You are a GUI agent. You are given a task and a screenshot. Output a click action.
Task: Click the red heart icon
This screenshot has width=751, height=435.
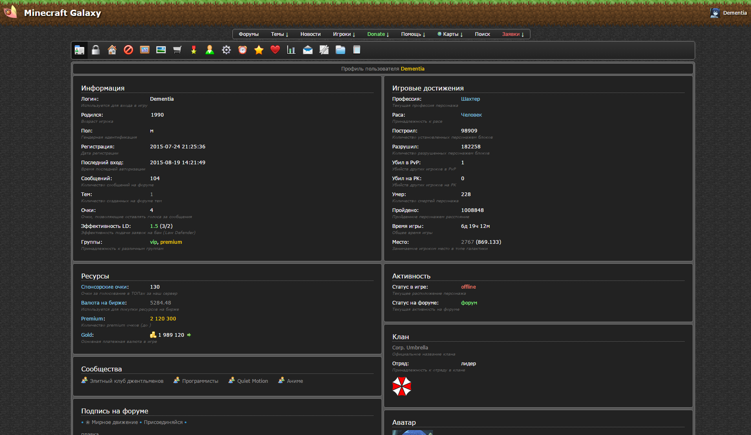pos(275,50)
